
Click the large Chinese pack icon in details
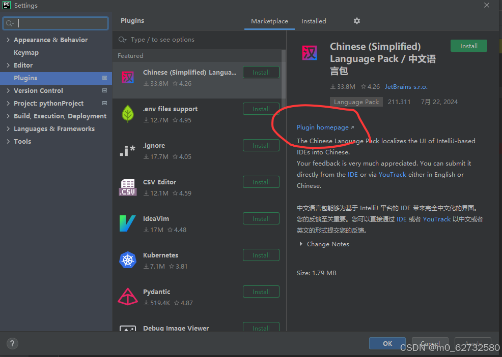pos(310,53)
